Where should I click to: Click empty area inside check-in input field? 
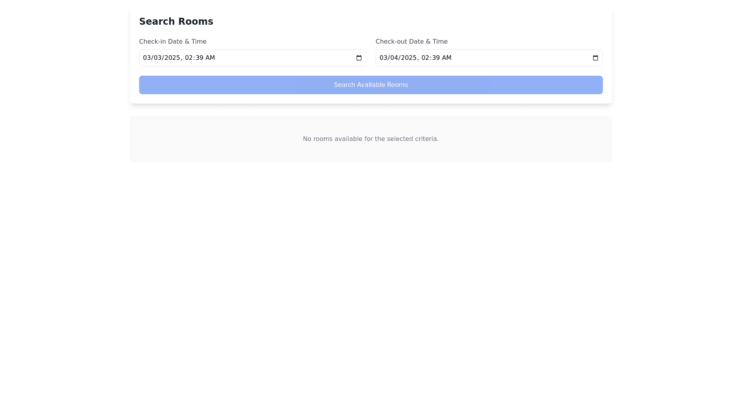coord(286,58)
